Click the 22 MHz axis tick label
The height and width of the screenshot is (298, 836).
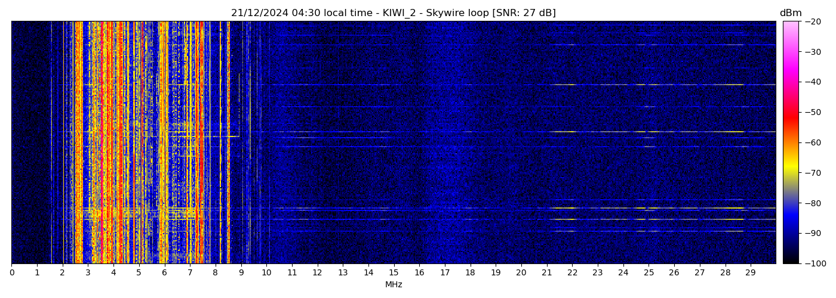coord(572,273)
